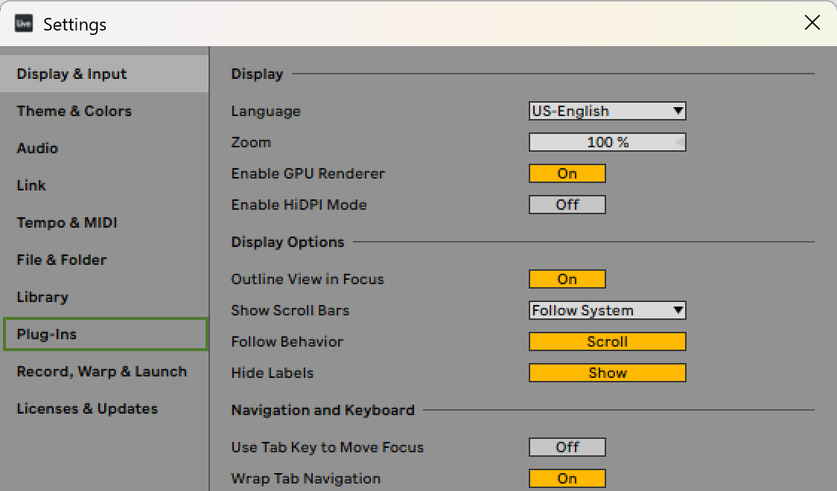
Task: Turn on Enable HiDPI Mode
Action: [567, 205]
